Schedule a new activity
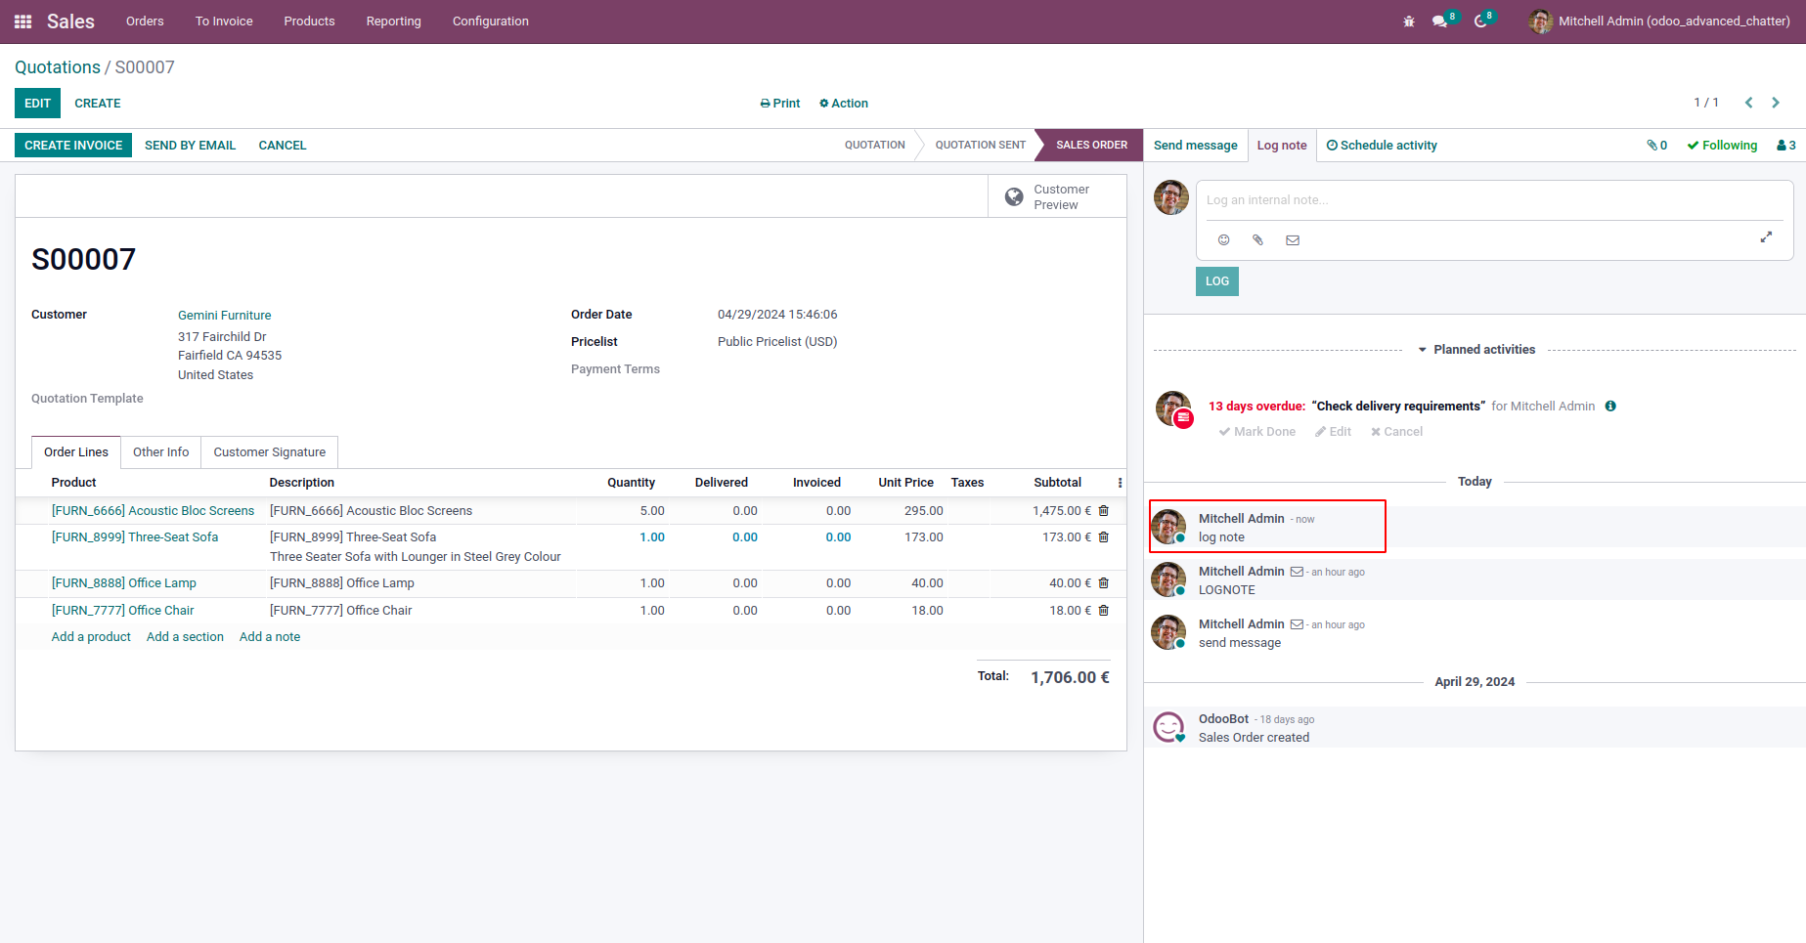The image size is (1806, 943). (x=1382, y=146)
